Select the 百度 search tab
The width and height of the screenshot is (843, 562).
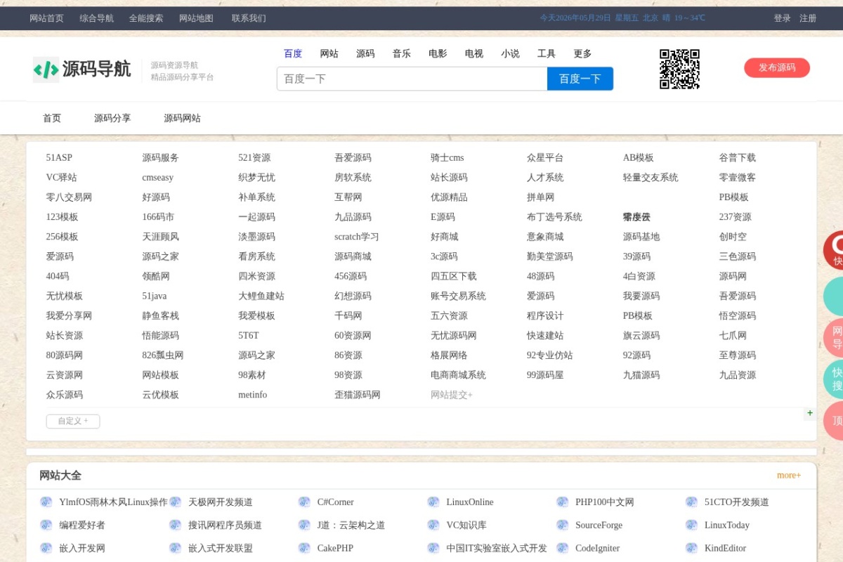tap(293, 53)
